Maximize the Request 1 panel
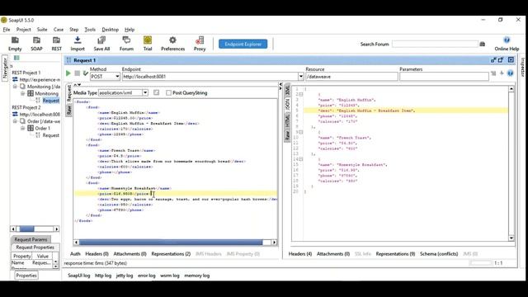Screen dimensions: 528x297 click(x=501, y=60)
